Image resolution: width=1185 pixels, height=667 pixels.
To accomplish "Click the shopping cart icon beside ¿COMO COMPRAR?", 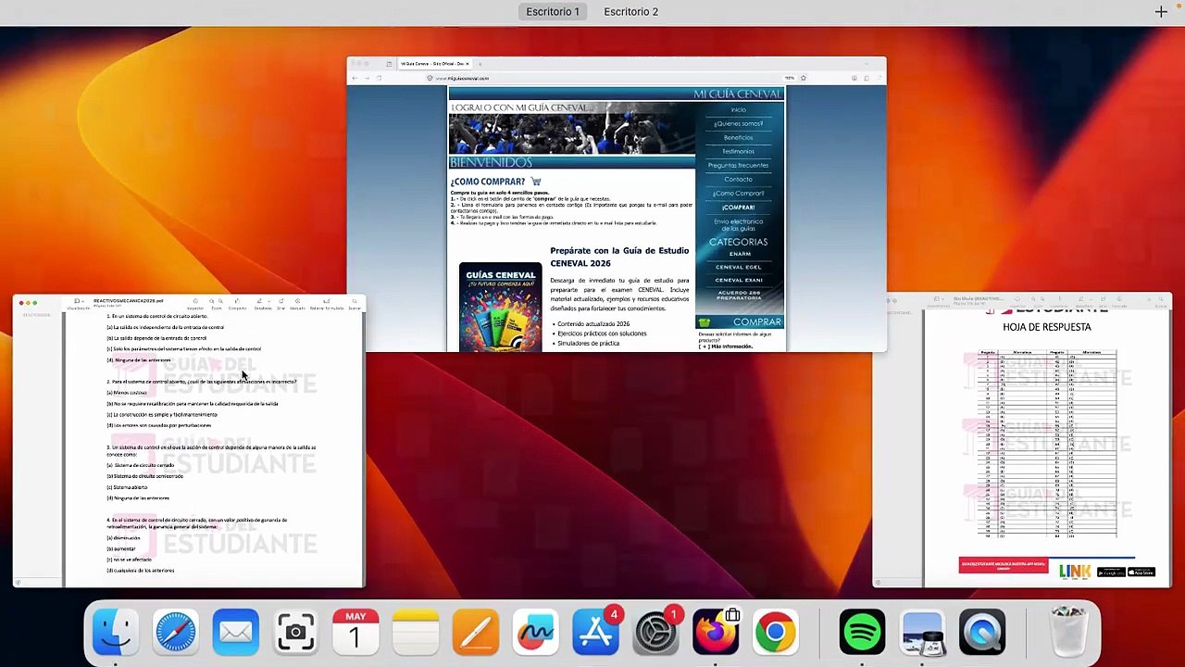I will (536, 182).
